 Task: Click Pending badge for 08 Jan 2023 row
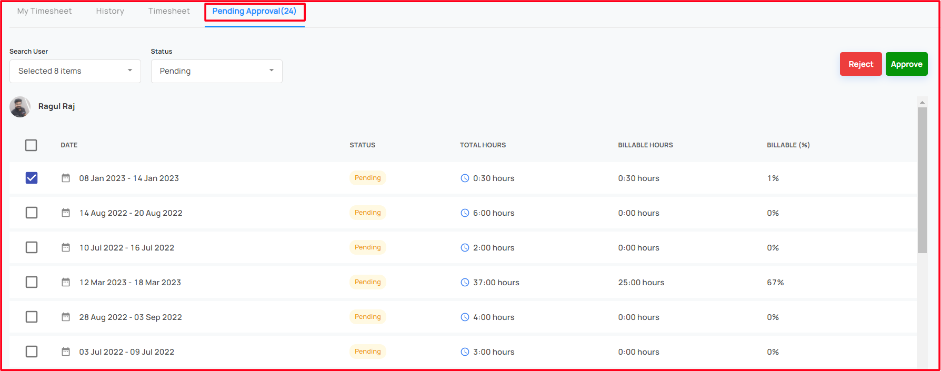368,178
